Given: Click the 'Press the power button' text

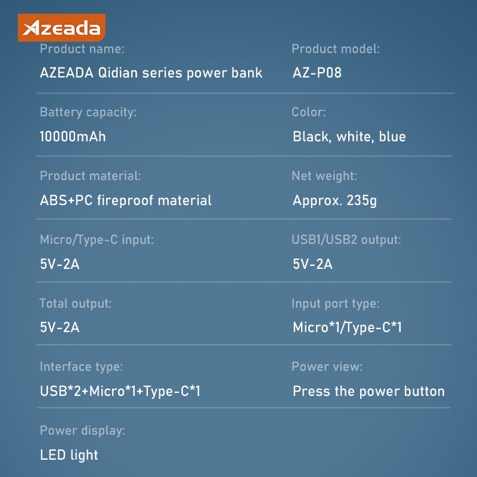Looking at the screenshot, I should click(368, 391).
